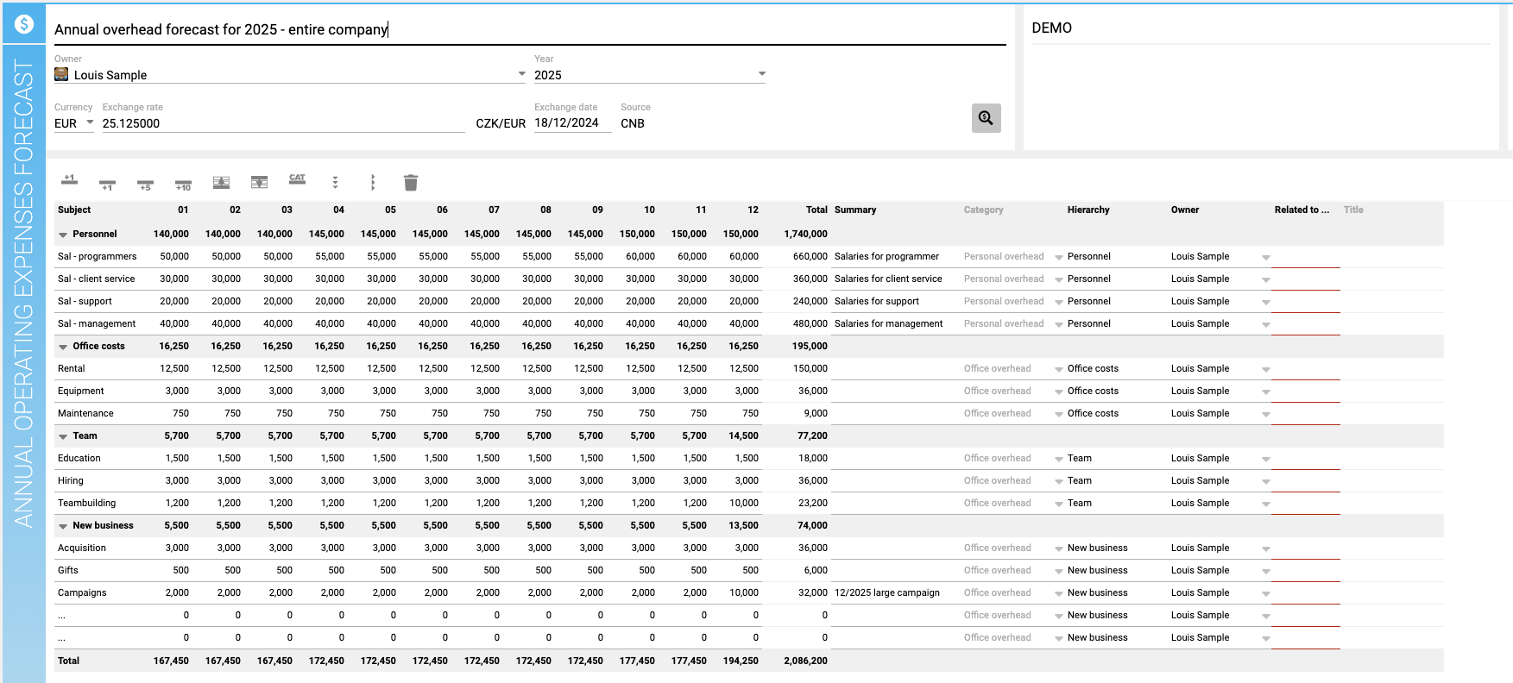Screen dimensions: 1513x683
Task: Click Related to field in Hiring row
Action: pos(1306,480)
